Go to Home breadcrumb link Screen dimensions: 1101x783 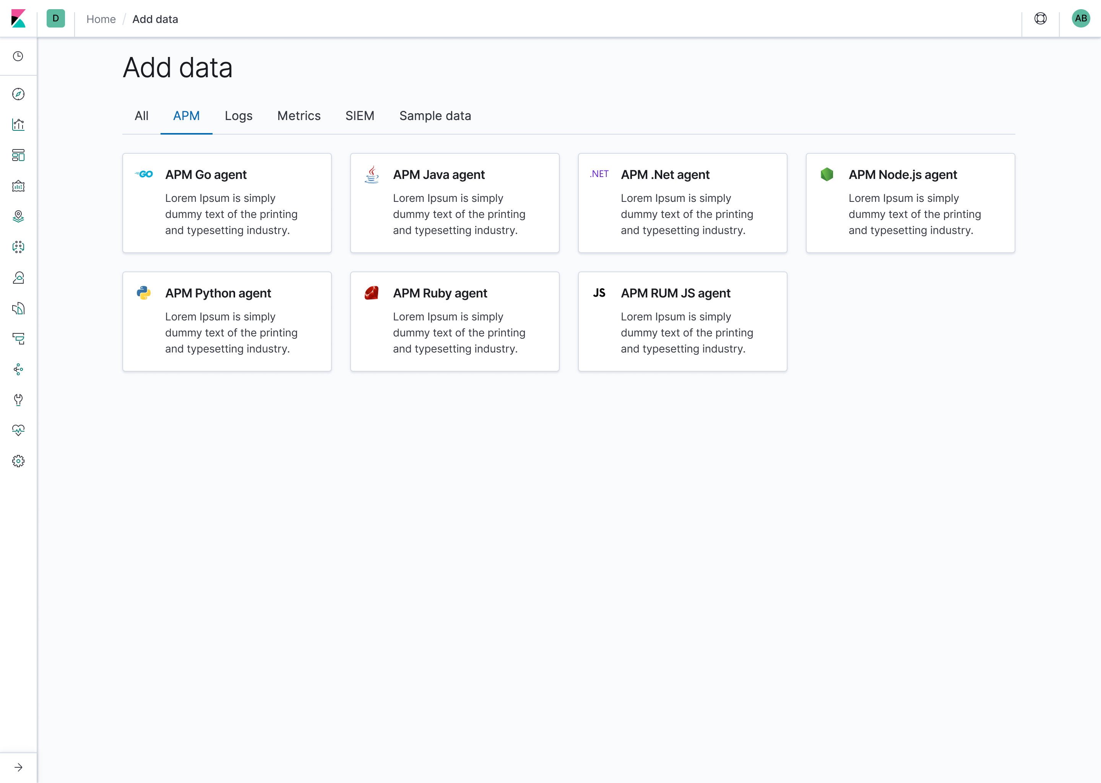(101, 19)
